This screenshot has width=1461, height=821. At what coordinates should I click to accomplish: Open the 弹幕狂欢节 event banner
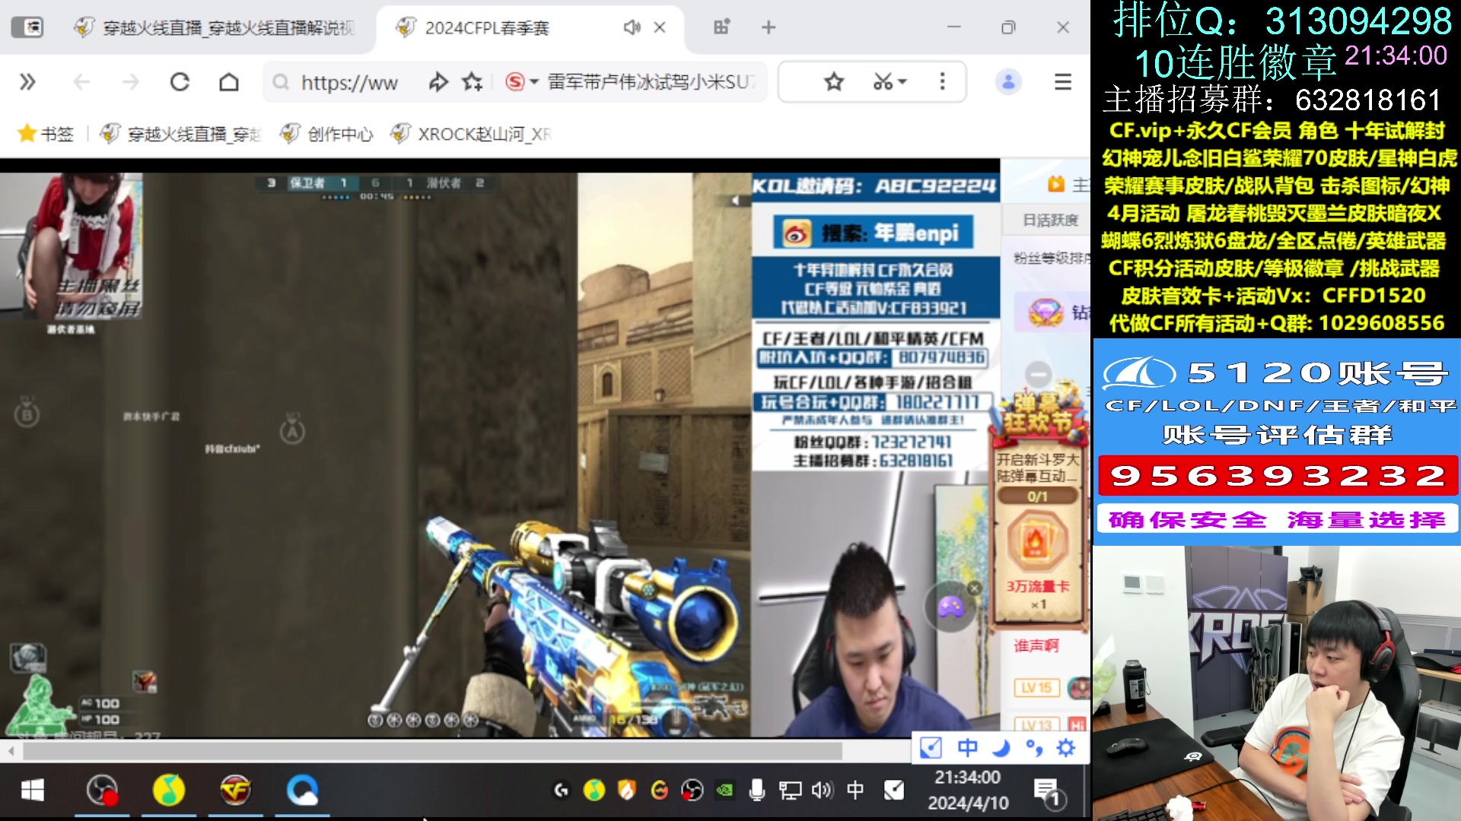(x=1039, y=414)
